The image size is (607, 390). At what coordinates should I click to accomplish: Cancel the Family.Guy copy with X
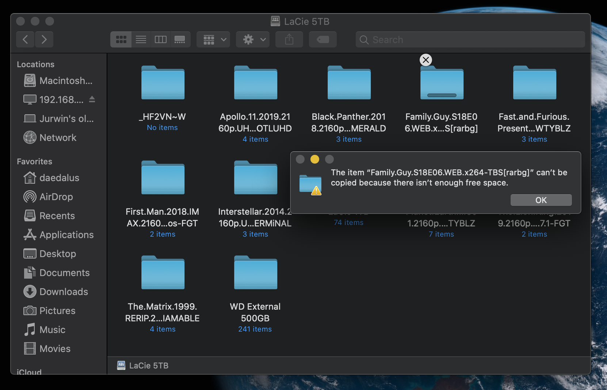coord(426,60)
